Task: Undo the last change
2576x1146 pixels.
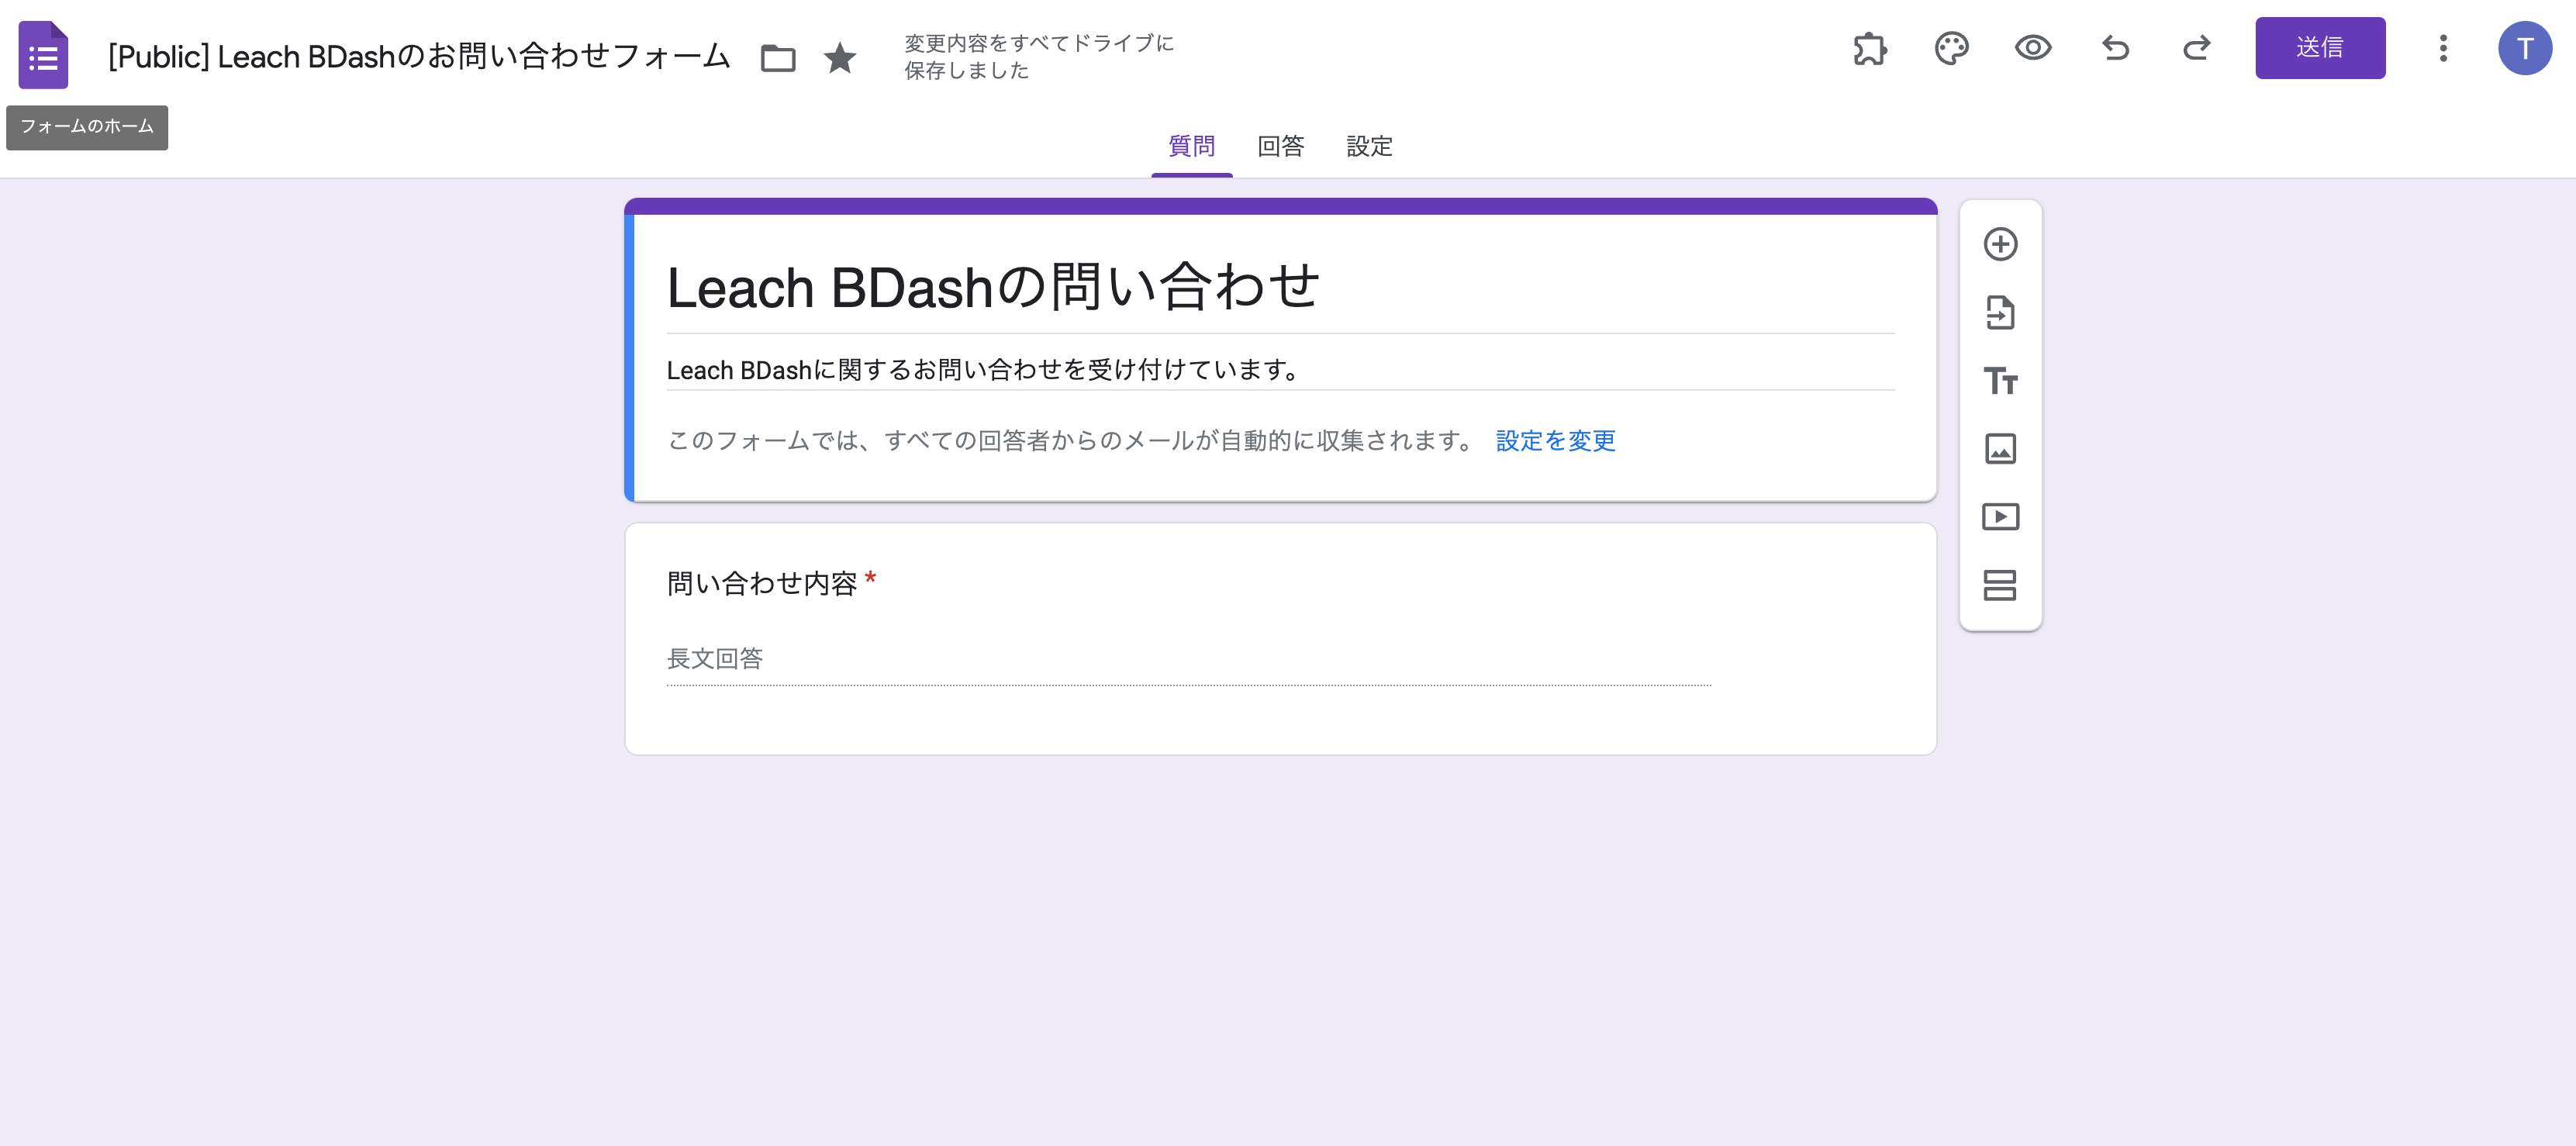Action: (2115, 49)
